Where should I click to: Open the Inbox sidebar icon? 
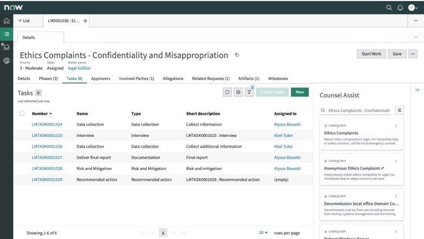click(x=7, y=48)
